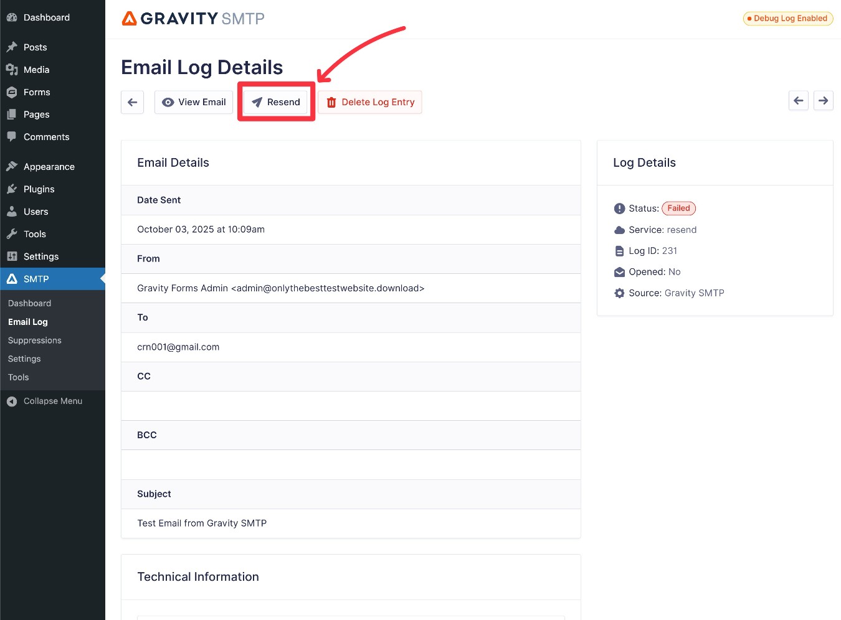Image resolution: width=841 pixels, height=620 pixels.
Task: Select the Forms icon in the sidebar
Action: pos(12,92)
